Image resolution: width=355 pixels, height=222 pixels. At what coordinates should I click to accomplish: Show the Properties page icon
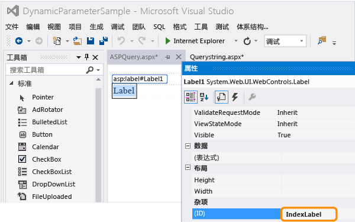(x=221, y=97)
